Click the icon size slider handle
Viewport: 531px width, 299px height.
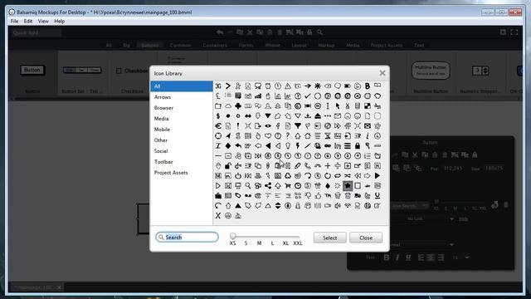[x=232, y=236]
